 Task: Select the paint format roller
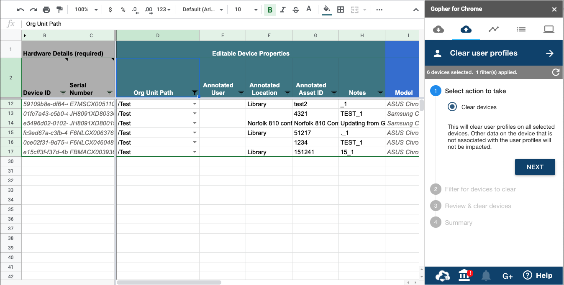(59, 10)
